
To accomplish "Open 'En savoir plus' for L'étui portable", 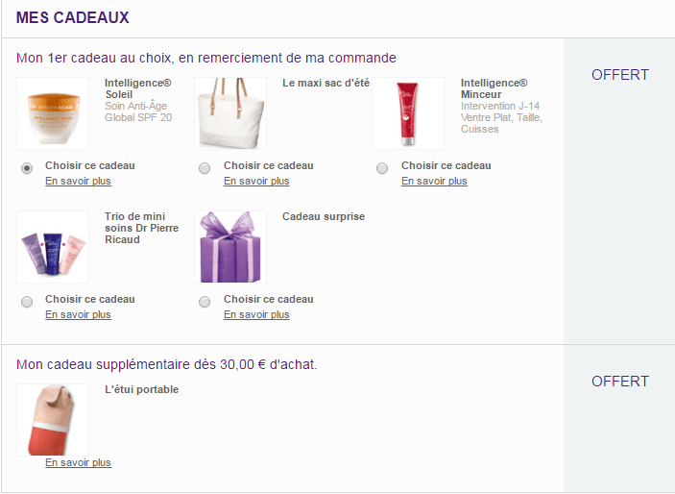I will coord(78,462).
